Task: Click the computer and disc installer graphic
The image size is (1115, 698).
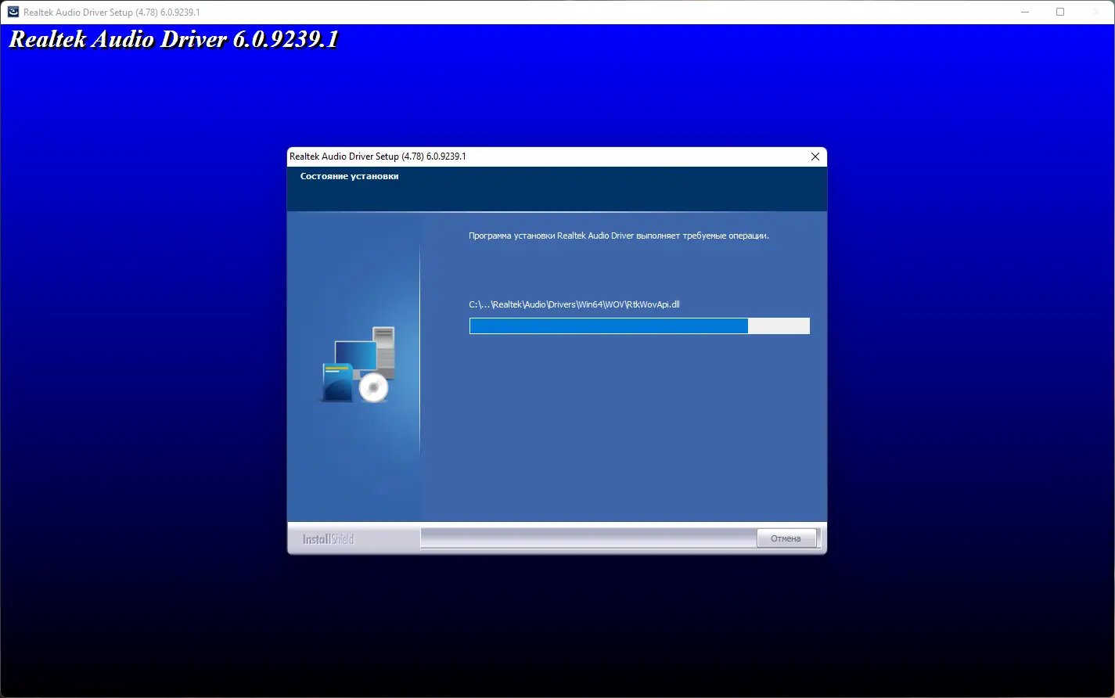Action: tap(358, 365)
